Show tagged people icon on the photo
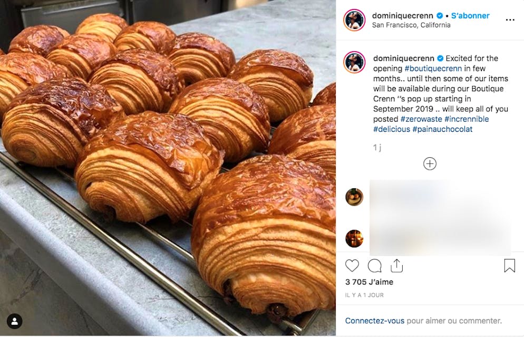 pos(15,322)
